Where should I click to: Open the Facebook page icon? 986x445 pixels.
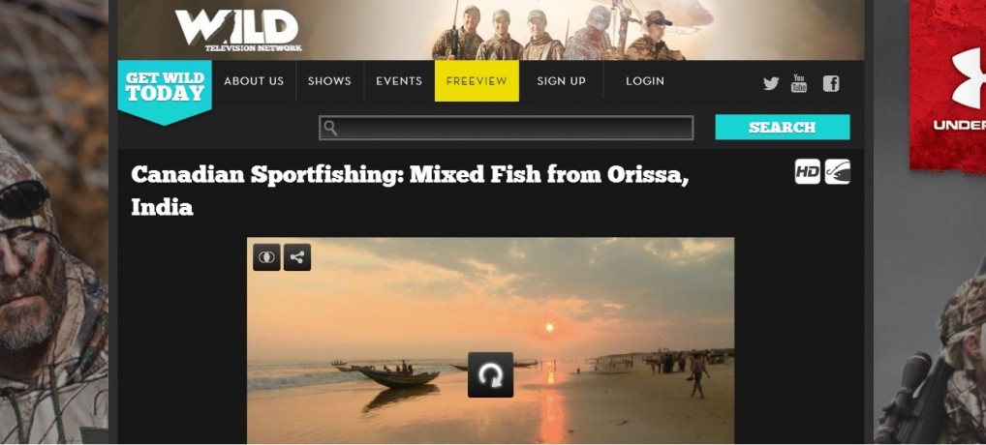pos(831,83)
